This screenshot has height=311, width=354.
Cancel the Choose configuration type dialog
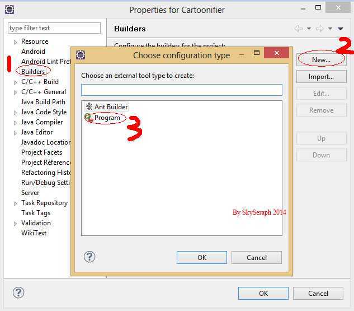pos(257,257)
